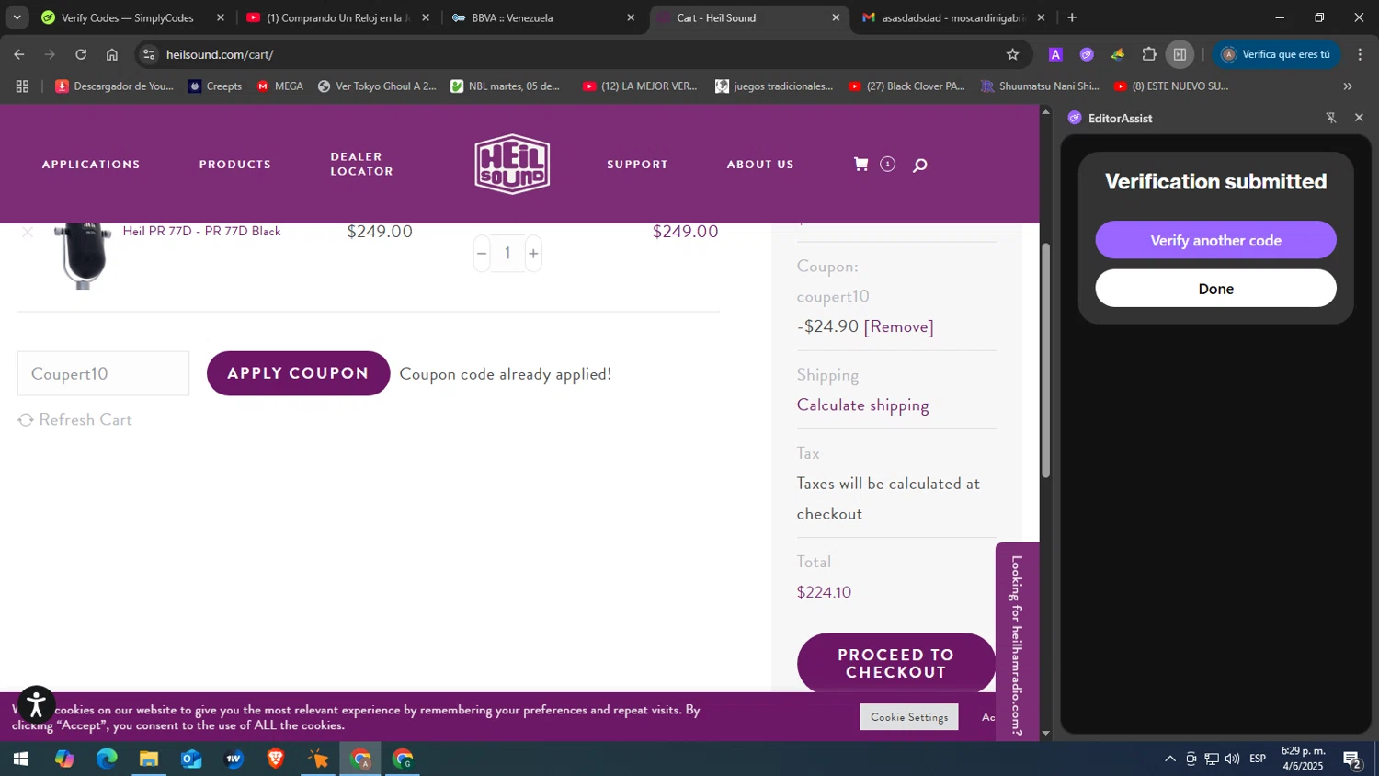Go to browser home page

(x=112, y=54)
